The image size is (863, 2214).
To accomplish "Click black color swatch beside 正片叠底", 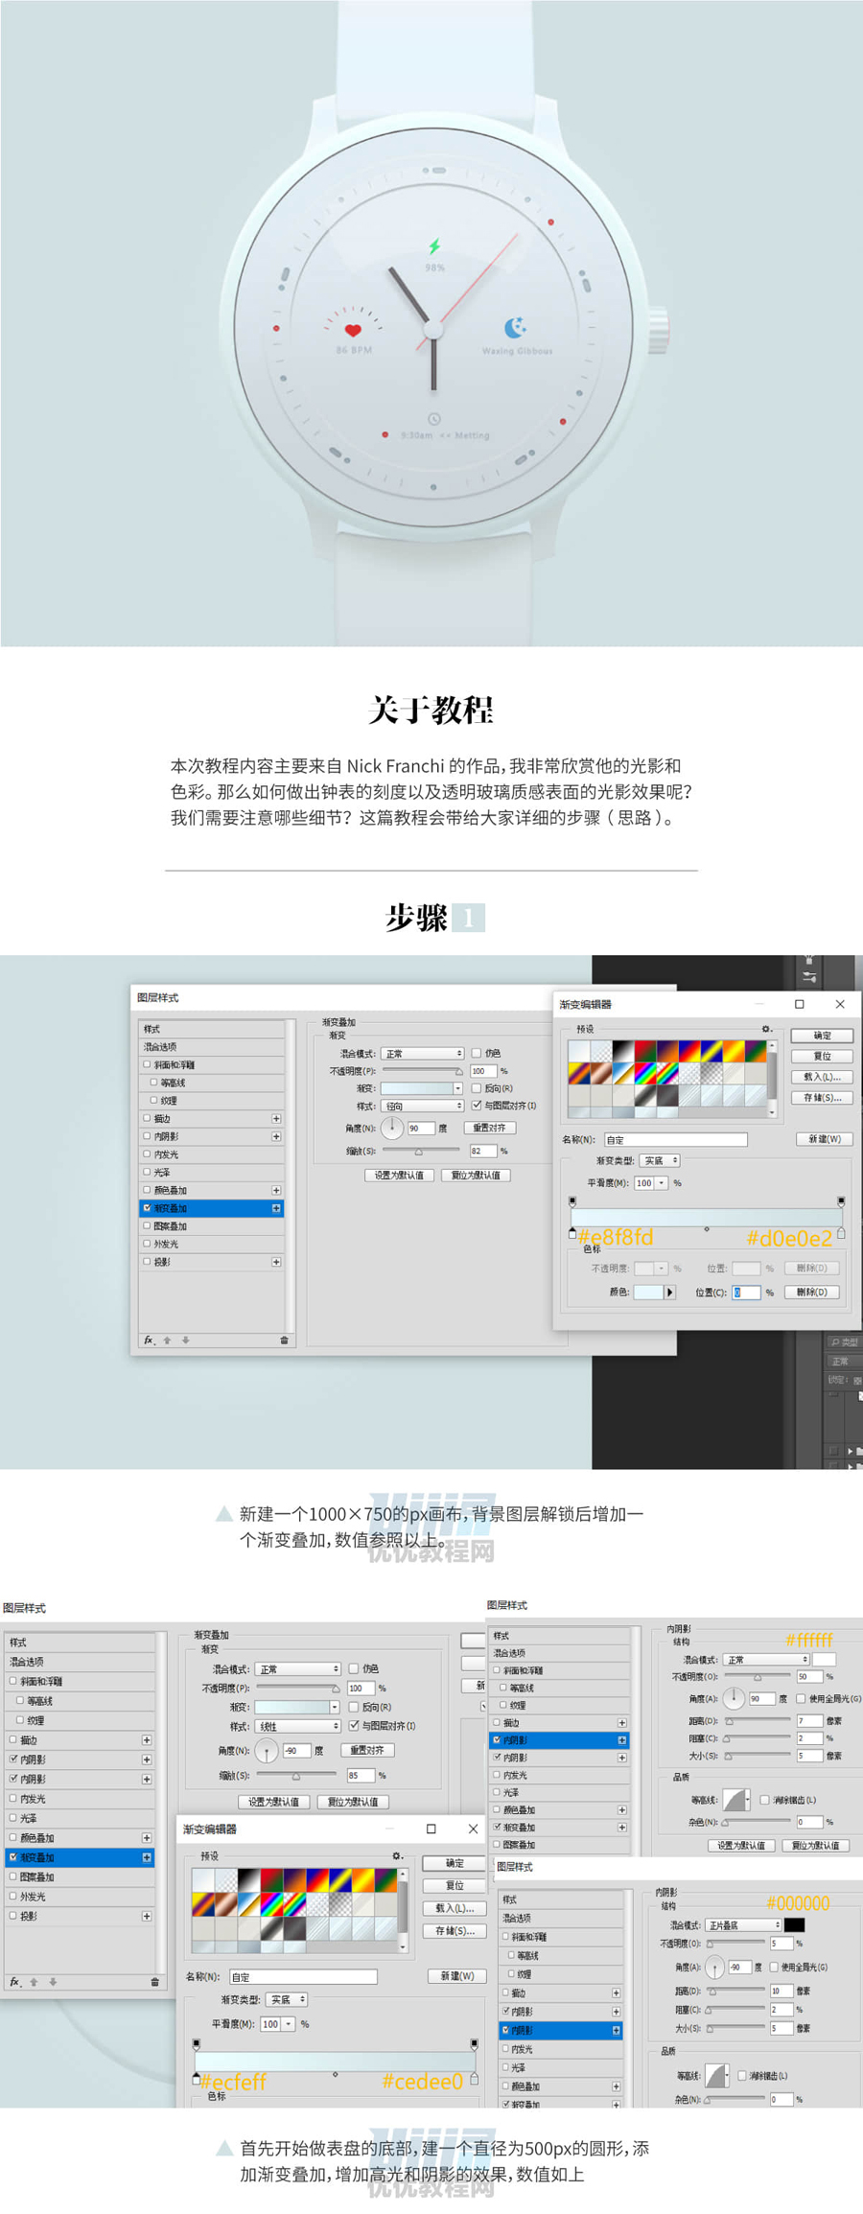I will 794,1924.
